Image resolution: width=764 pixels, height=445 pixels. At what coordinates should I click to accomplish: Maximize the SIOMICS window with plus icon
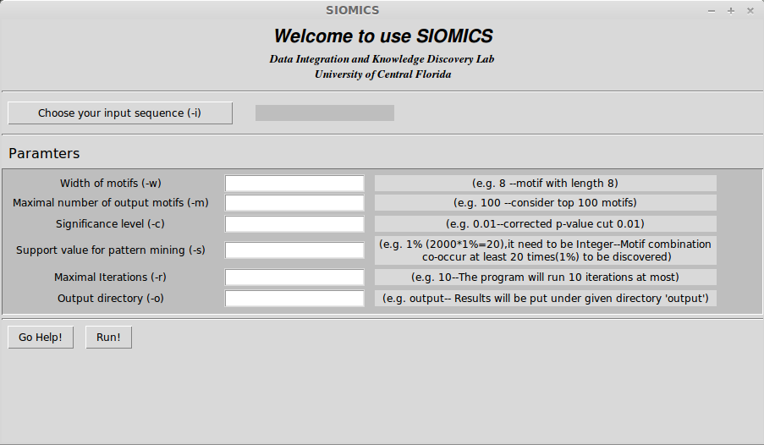click(x=731, y=11)
